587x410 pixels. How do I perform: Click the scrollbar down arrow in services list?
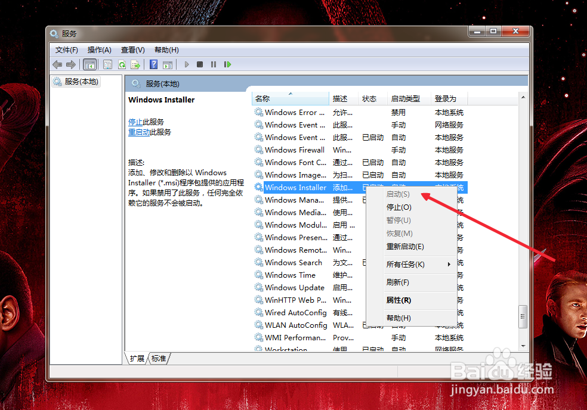(x=523, y=346)
